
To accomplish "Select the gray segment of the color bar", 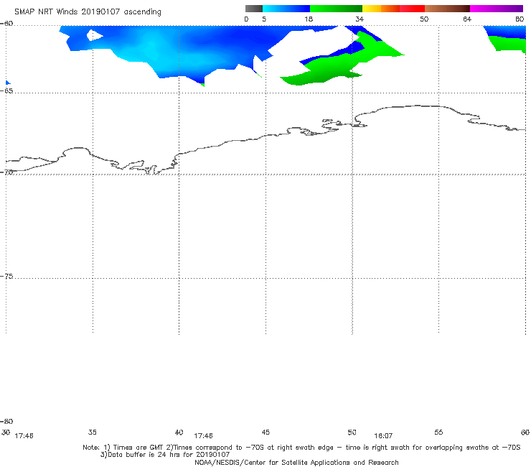I will [254, 9].
